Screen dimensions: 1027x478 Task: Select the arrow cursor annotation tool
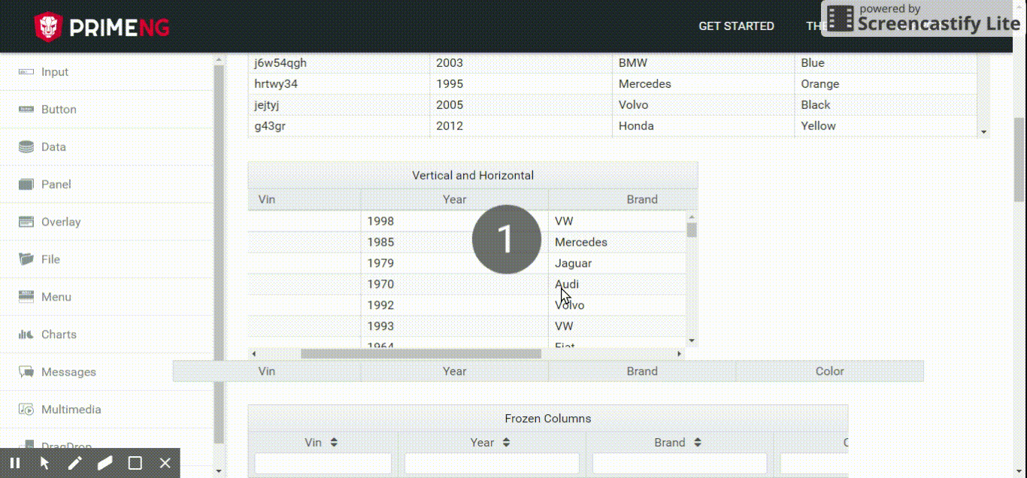pyautogui.click(x=44, y=464)
